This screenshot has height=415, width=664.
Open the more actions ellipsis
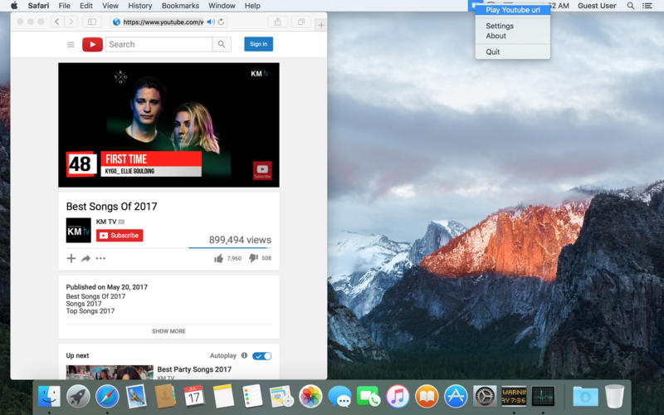click(x=100, y=258)
